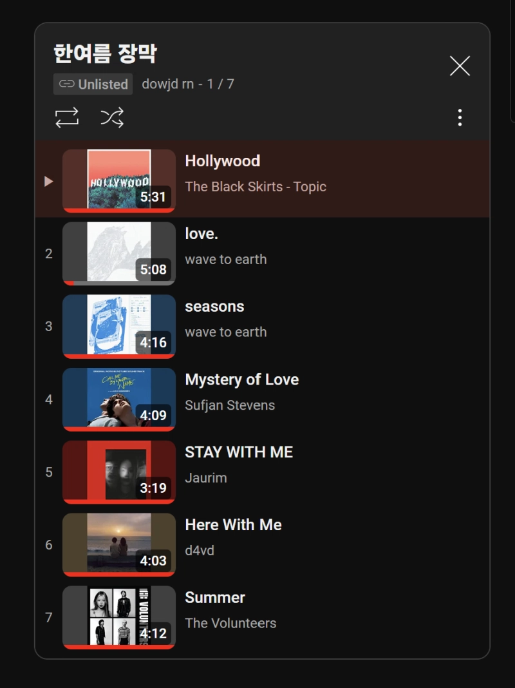
Task: Open the Summer video thumbnail
Action: (119, 616)
